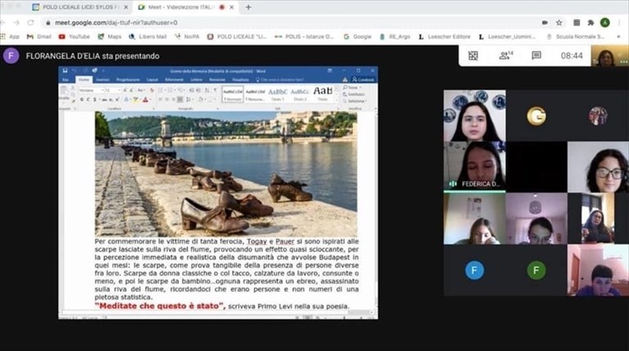
Task: Click 'Che cosa si desidera fare' search box
Action: [279, 79]
